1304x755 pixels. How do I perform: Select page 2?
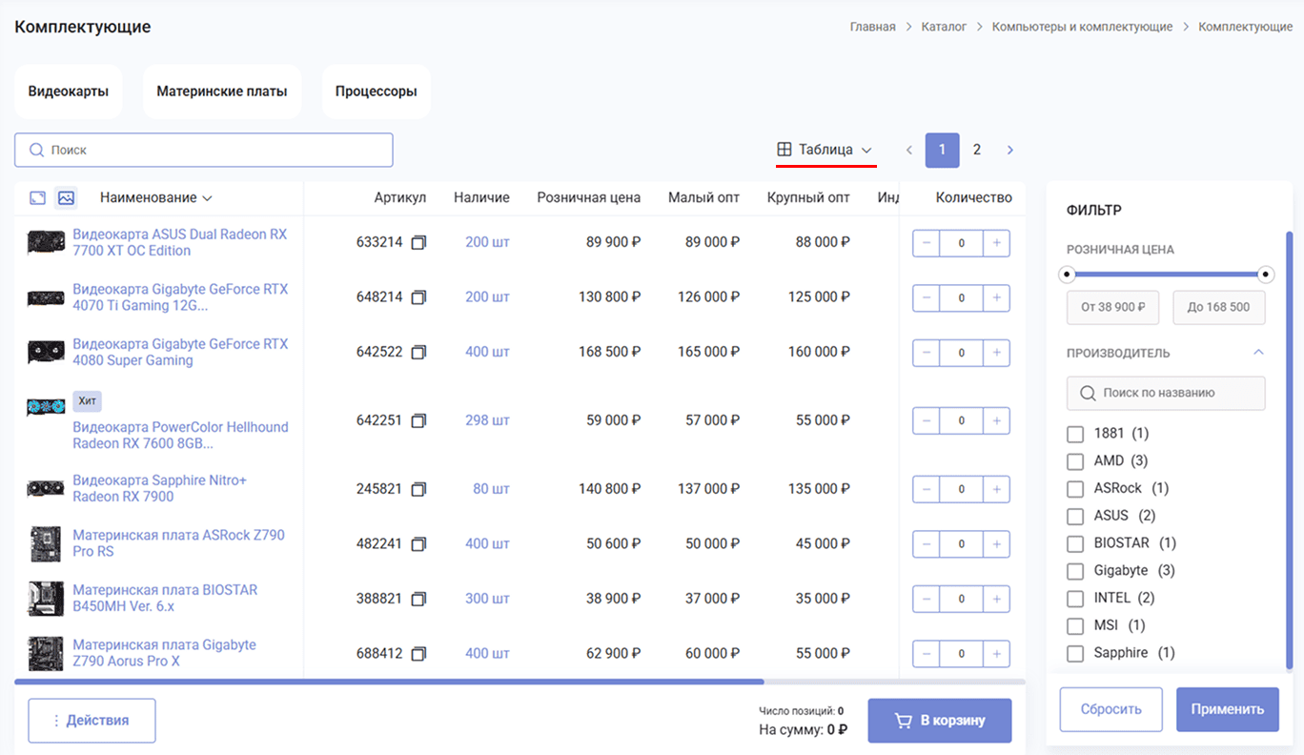click(x=977, y=150)
